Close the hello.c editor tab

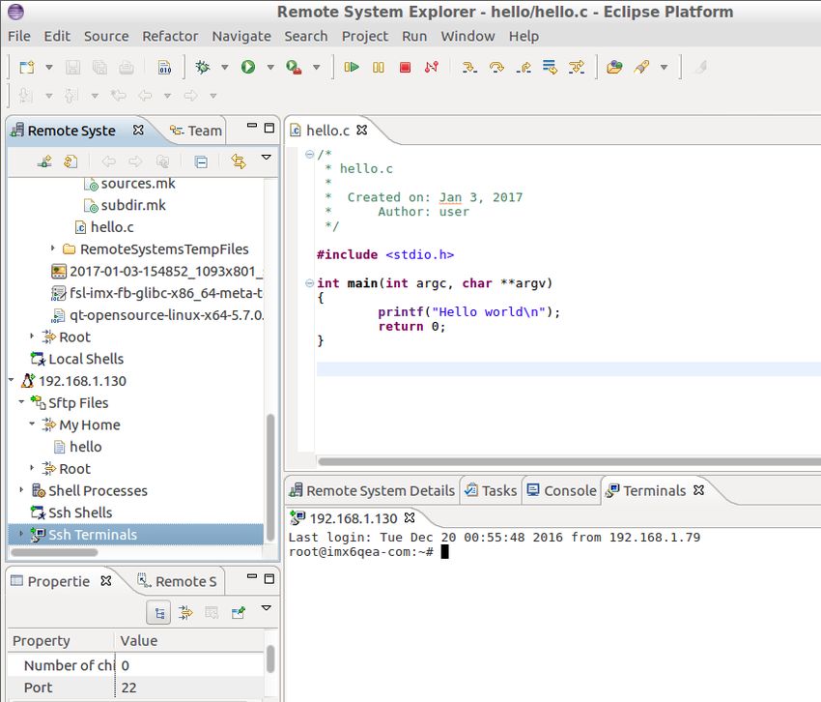[362, 130]
